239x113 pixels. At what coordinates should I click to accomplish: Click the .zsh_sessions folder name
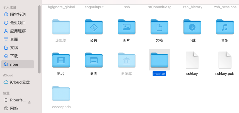[225, 7]
